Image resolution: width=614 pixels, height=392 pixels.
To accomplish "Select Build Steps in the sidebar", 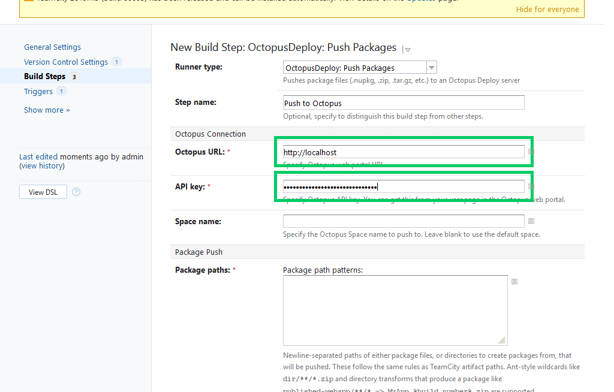I will click(44, 76).
